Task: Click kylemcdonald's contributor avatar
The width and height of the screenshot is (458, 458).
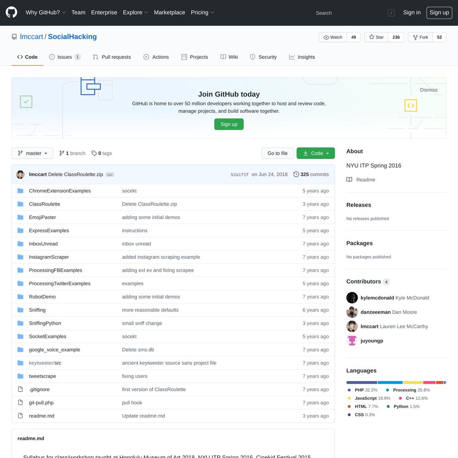Action: (x=352, y=298)
